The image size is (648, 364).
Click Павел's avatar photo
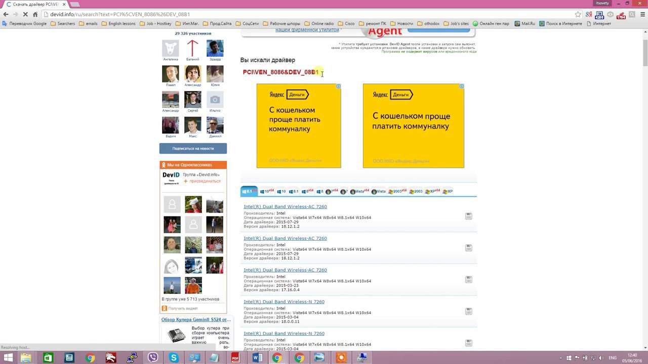point(171,74)
